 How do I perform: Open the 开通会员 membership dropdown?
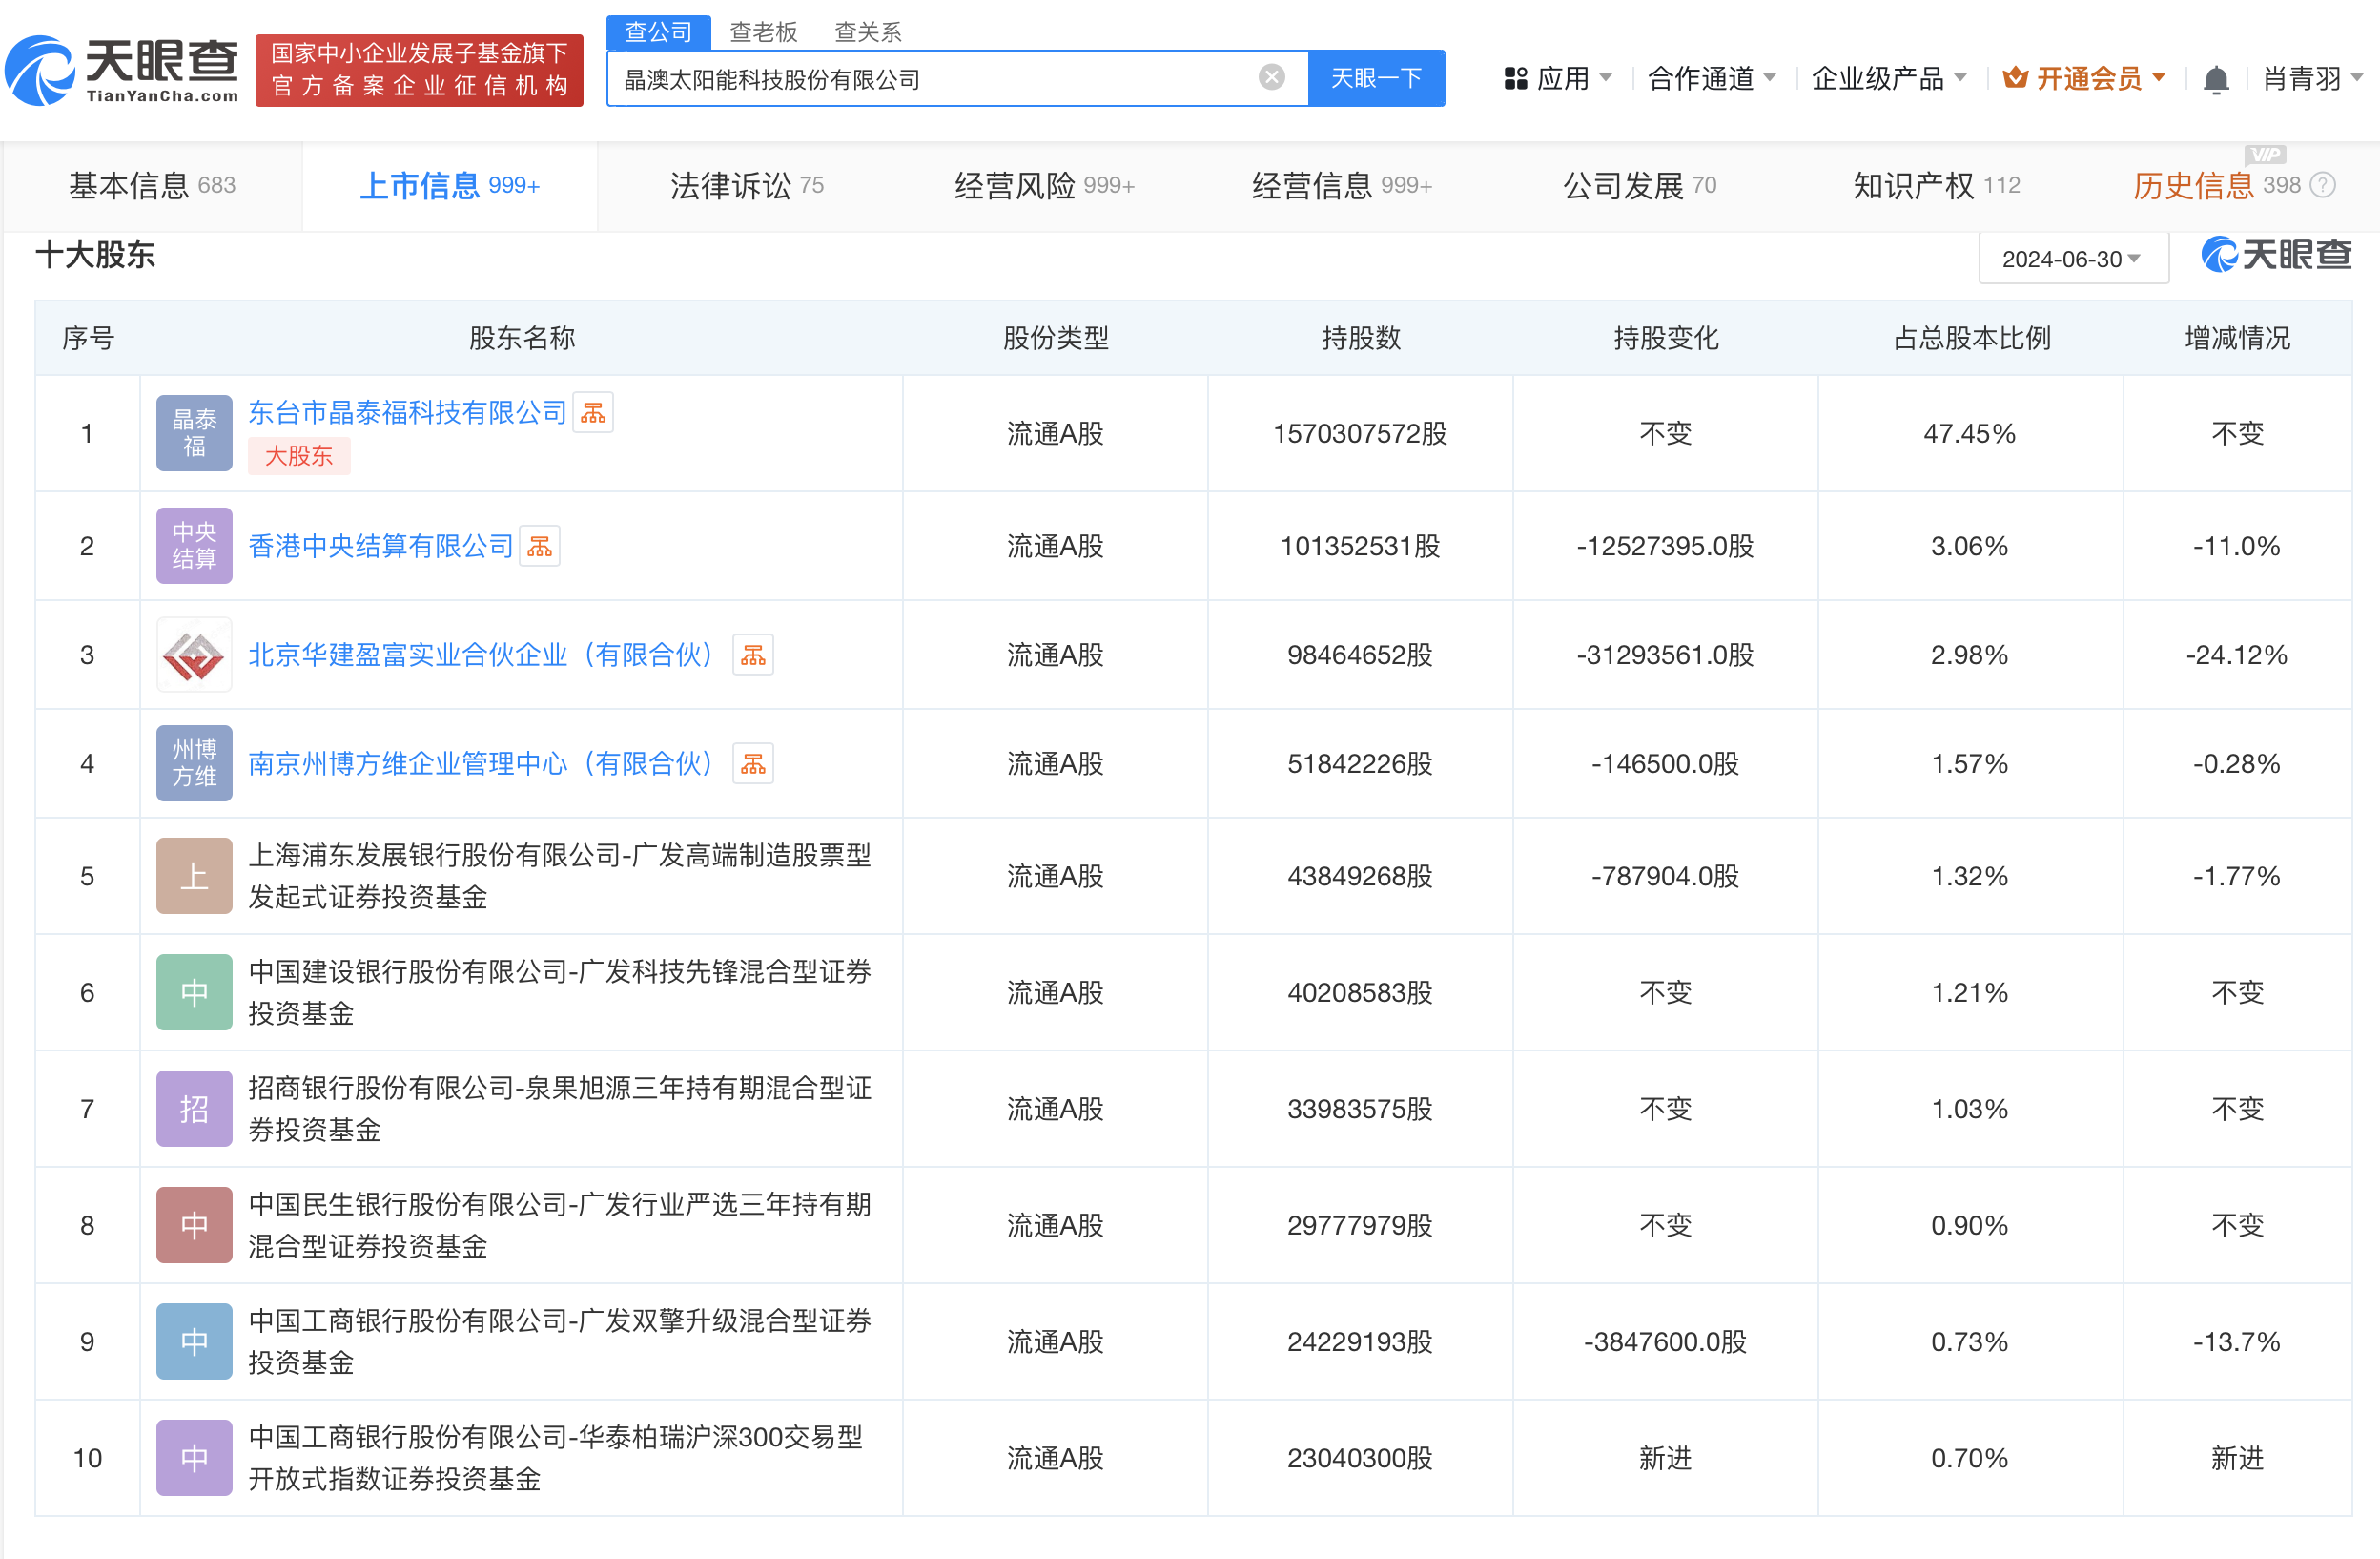pos(2084,78)
